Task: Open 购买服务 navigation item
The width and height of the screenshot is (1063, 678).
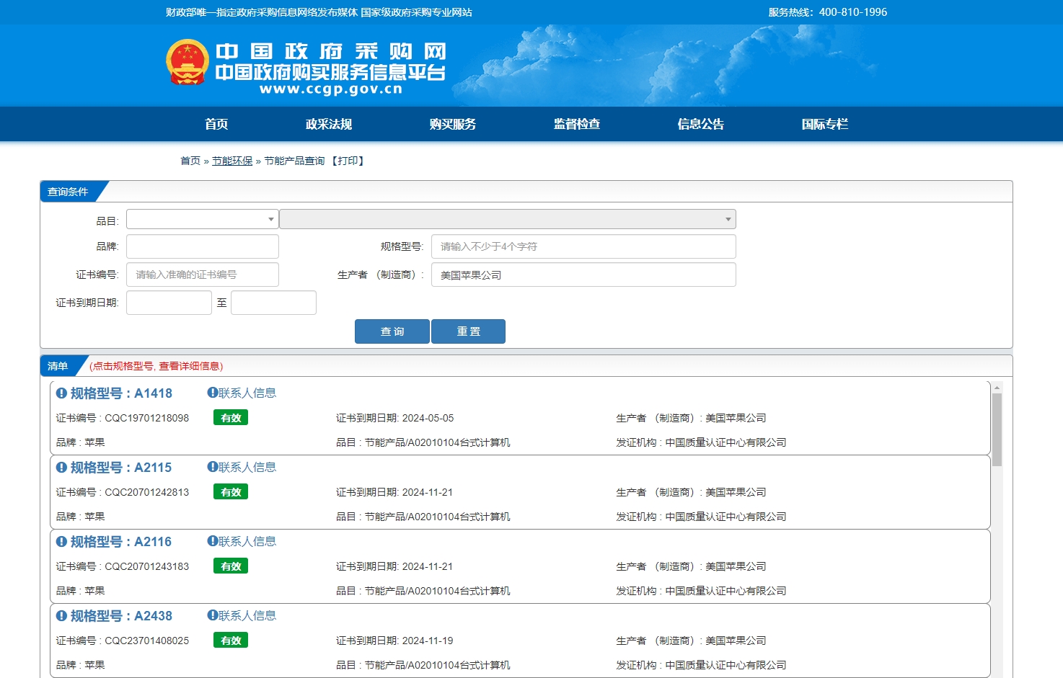Action: (453, 124)
